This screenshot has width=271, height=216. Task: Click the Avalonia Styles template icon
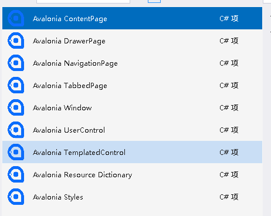tap(16, 197)
